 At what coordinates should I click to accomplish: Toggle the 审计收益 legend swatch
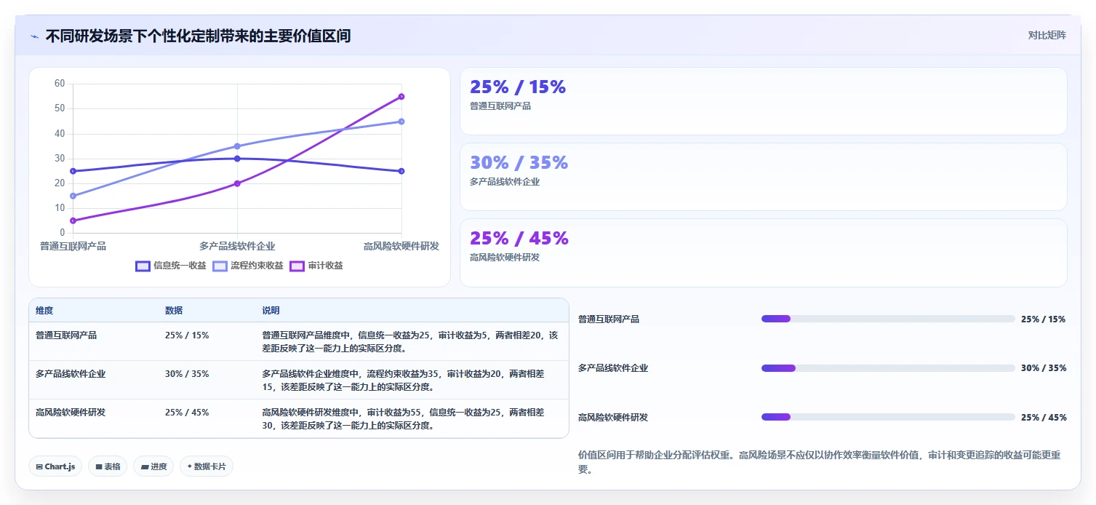[297, 266]
